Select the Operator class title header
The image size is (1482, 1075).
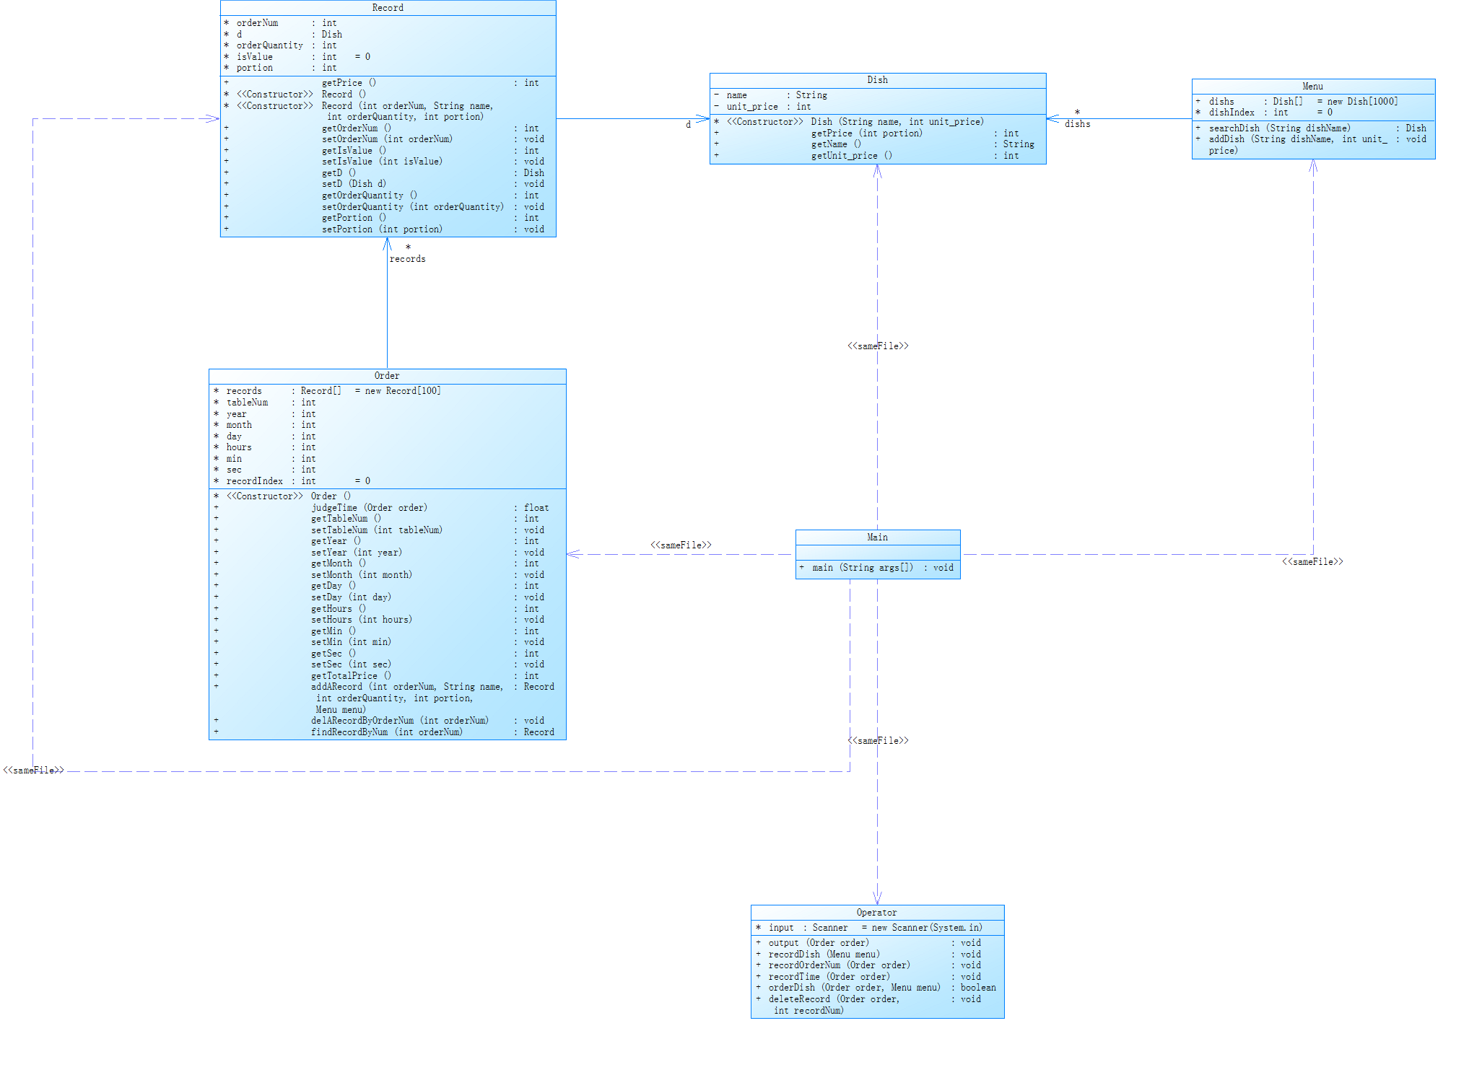tap(876, 913)
